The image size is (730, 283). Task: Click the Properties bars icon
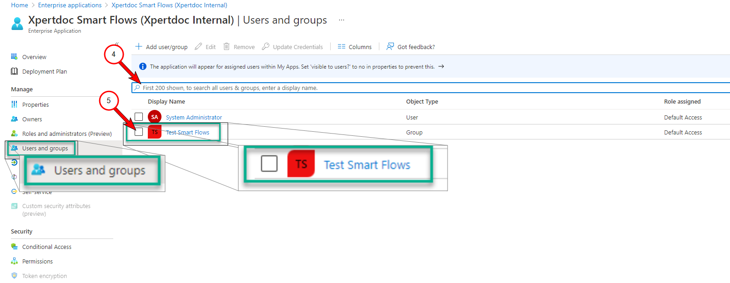(14, 104)
